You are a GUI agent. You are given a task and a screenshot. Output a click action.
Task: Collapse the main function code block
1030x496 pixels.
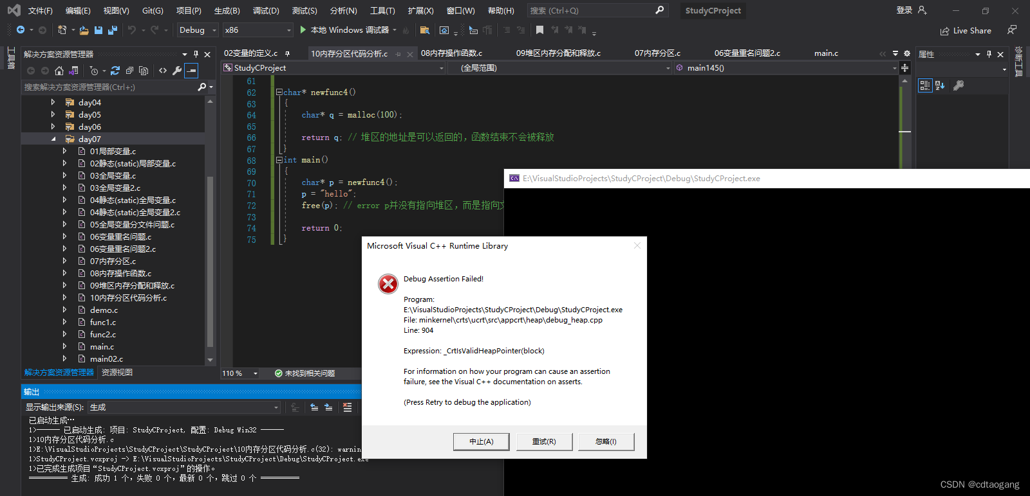pyautogui.click(x=279, y=159)
